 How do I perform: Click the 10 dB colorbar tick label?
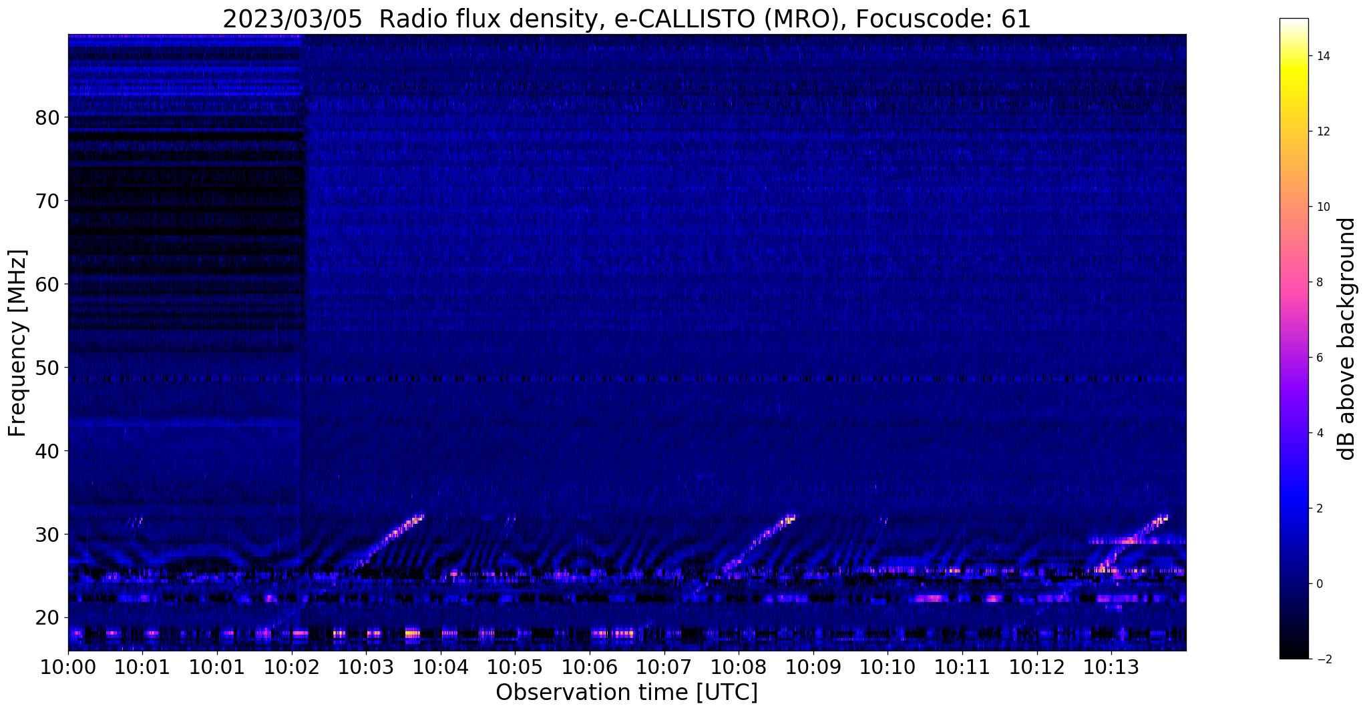coord(1322,207)
